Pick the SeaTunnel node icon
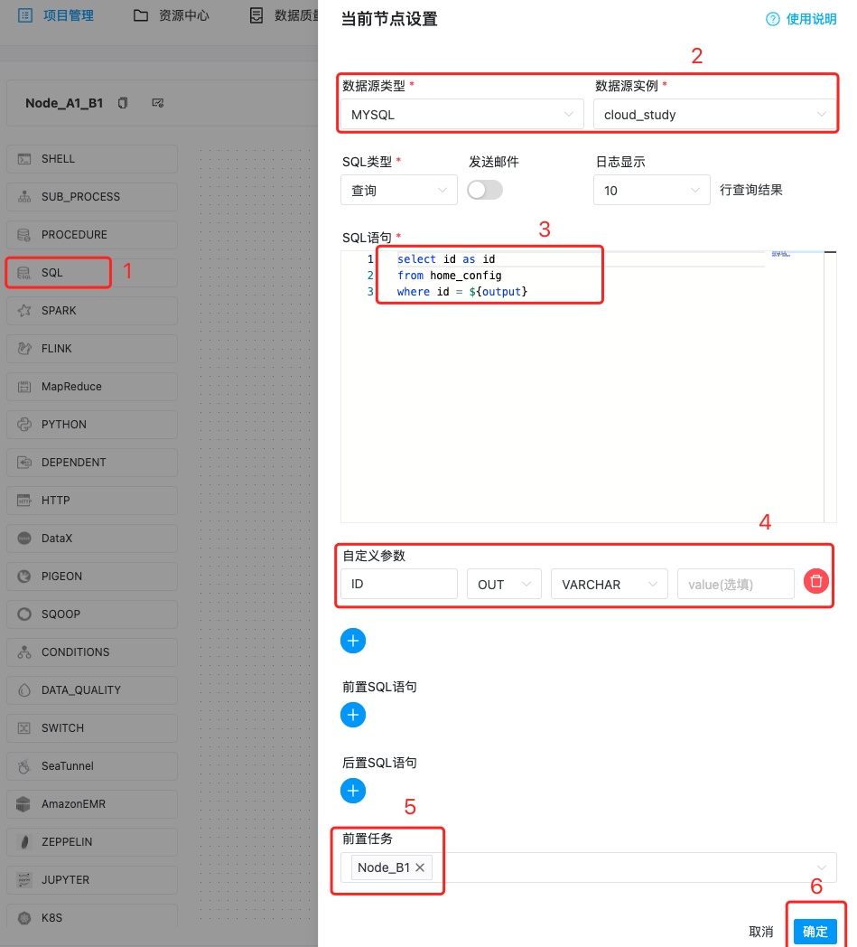Screen dimensions: 857x947 pyautogui.click(x=24, y=765)
